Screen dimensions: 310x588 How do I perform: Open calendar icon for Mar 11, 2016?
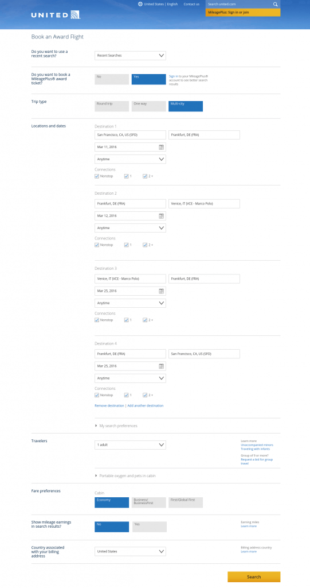click(x=162, y=147)
